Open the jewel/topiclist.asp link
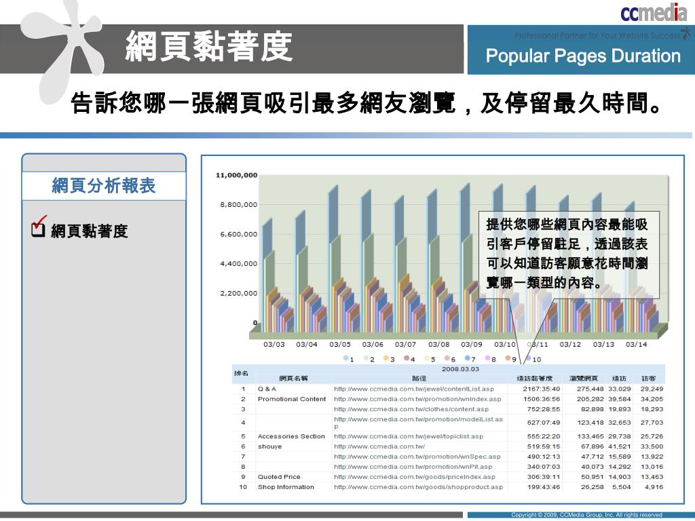Image resolution: width=695 pixels, height=521 pixels. tap(409, 436)
